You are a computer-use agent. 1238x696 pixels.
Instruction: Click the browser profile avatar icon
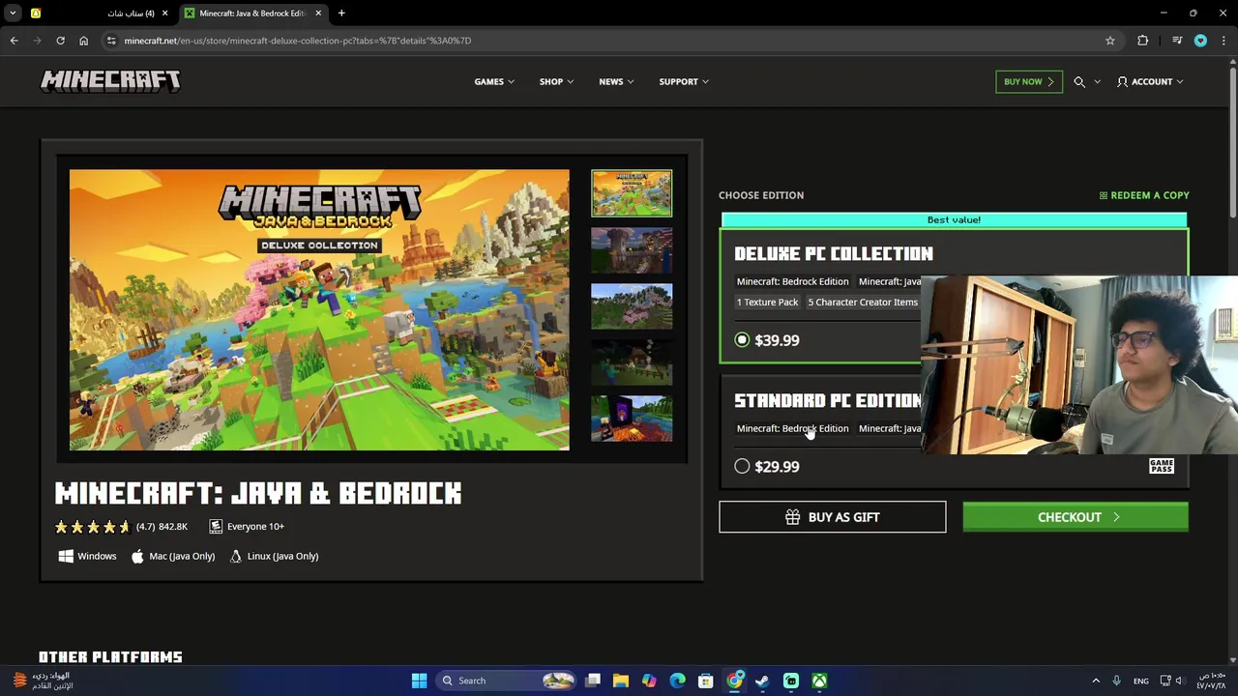[x=1200, y=41]
